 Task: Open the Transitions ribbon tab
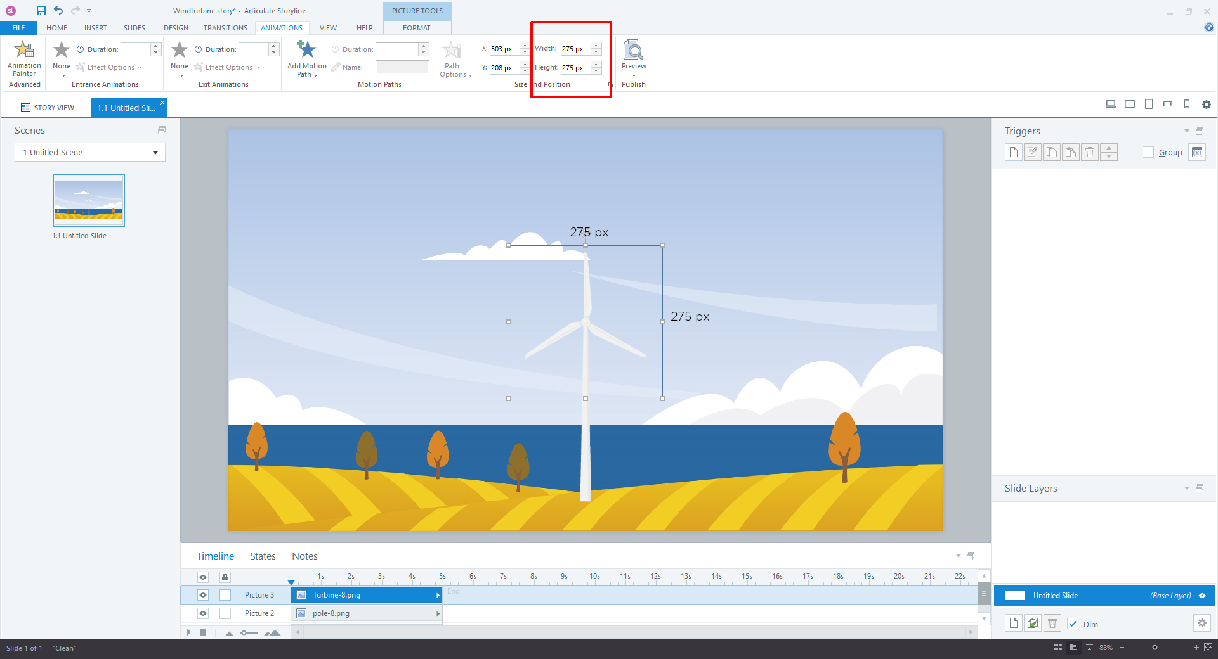225,28
